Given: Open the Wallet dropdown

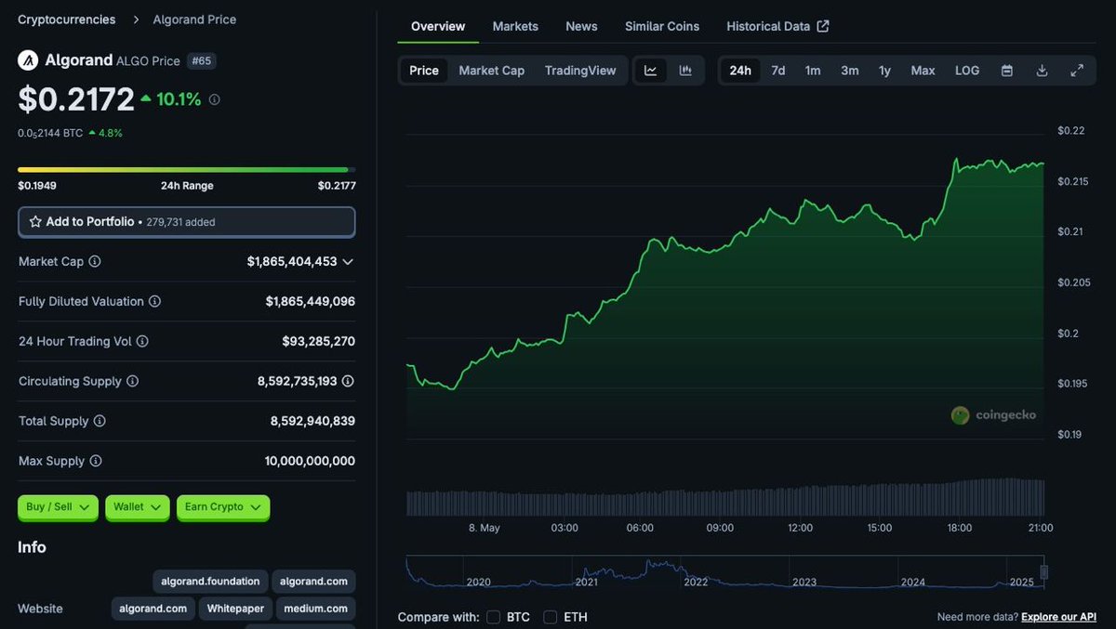Looking at the screenshot, I should click(138, 507).
